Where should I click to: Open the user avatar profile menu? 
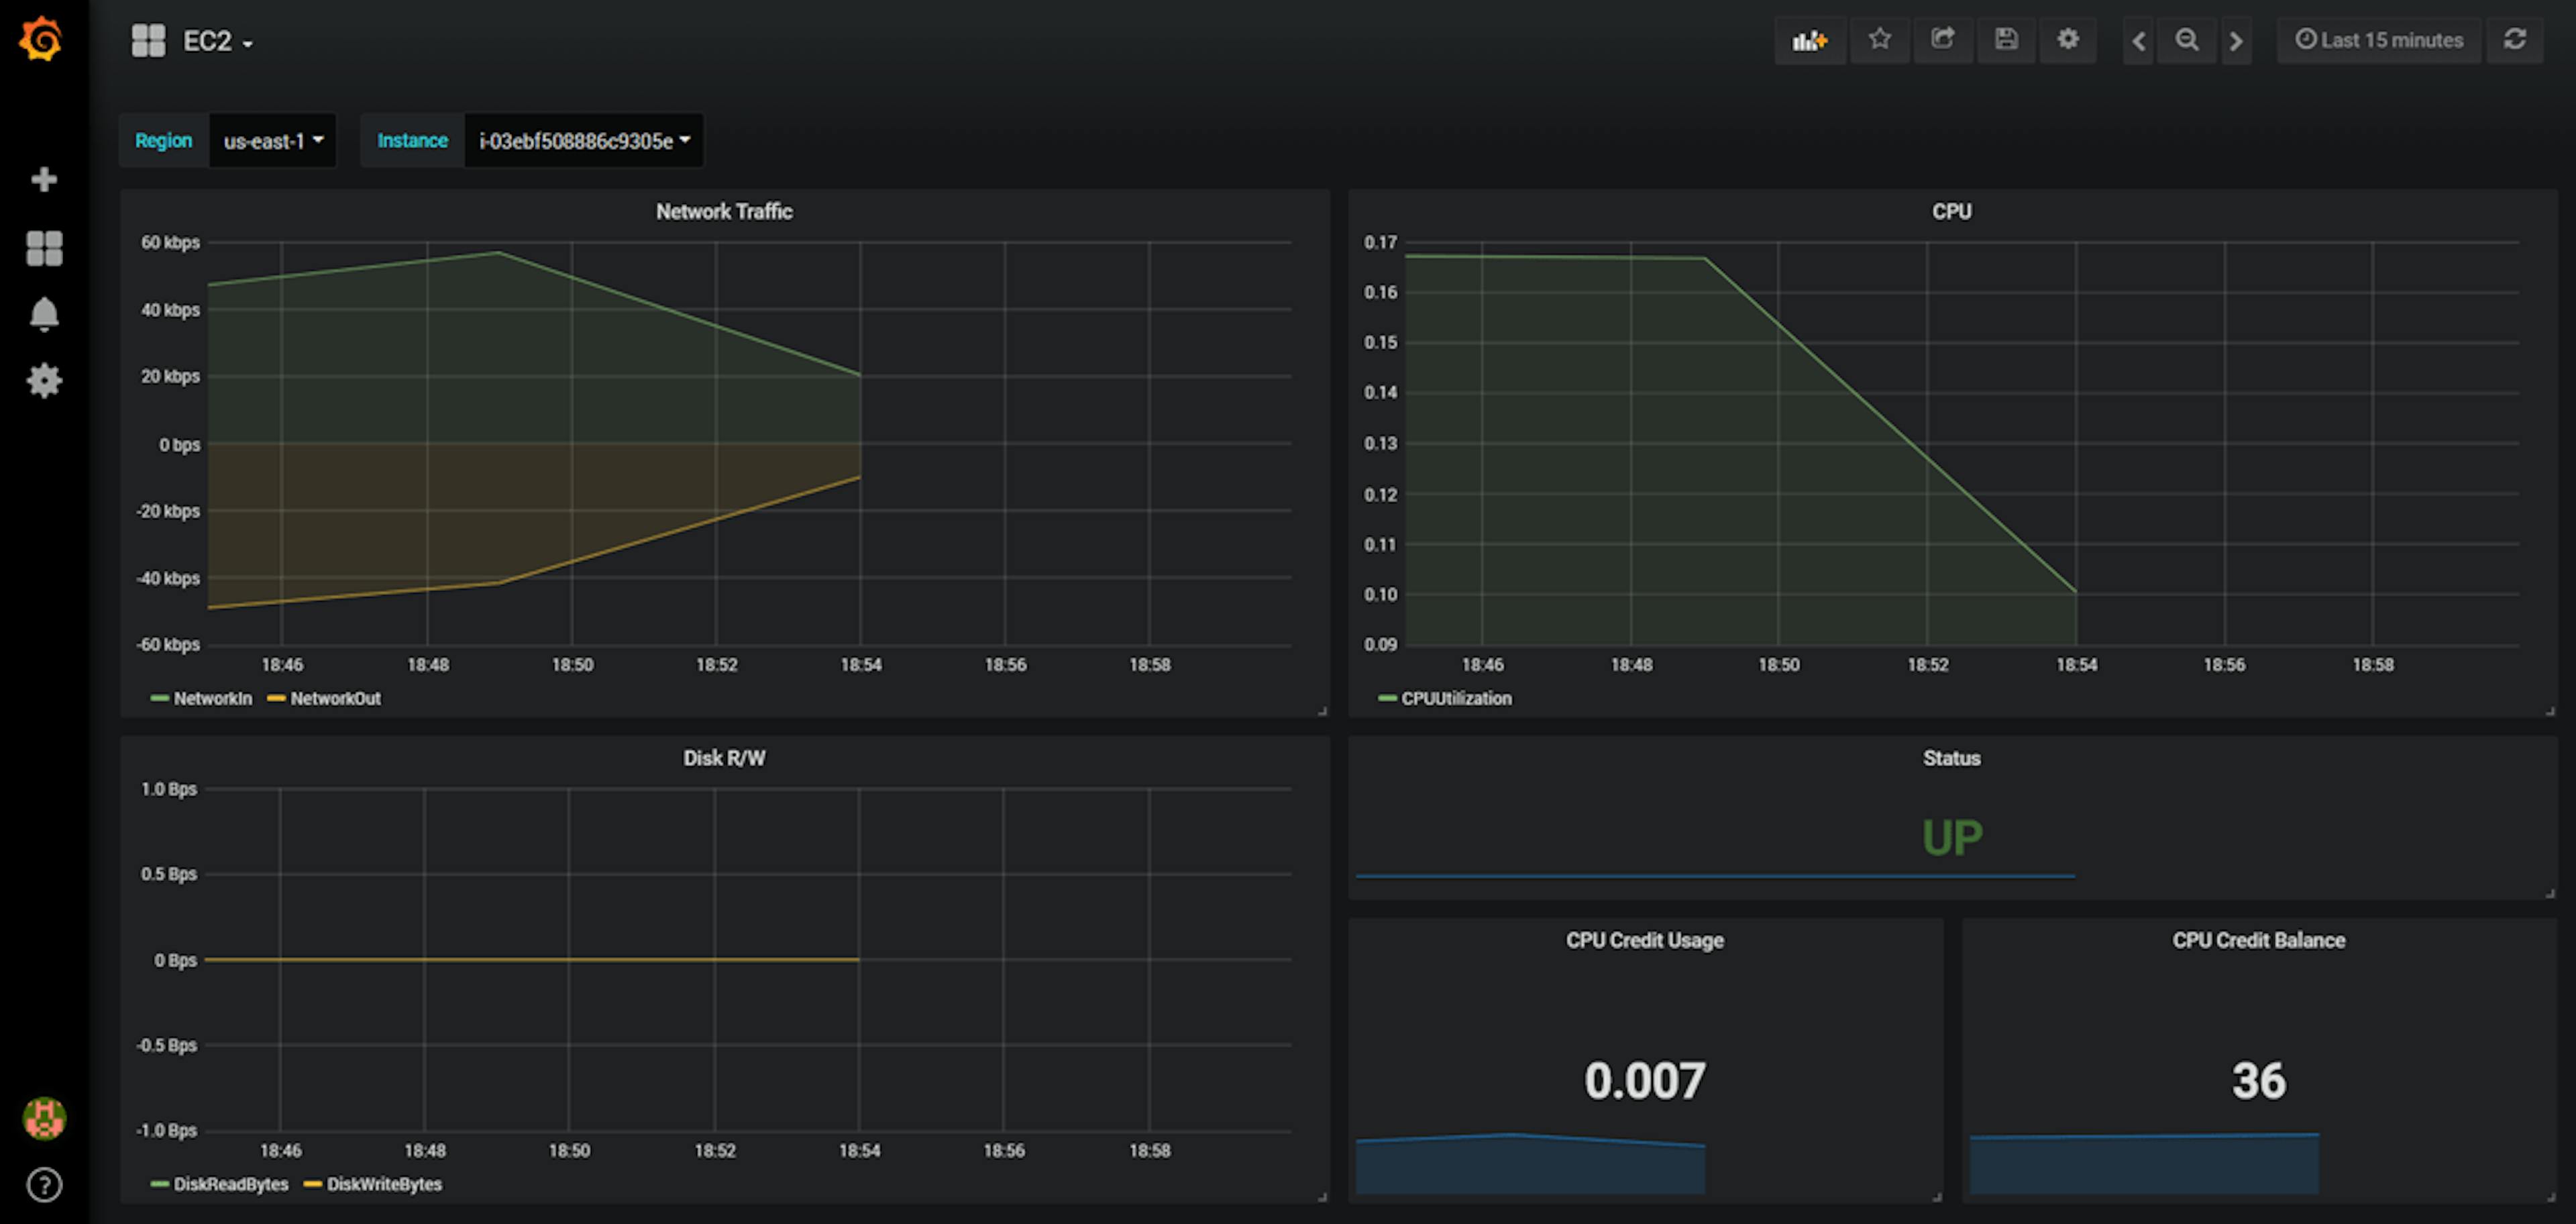pyautogui.click(x=44, y=1118)
